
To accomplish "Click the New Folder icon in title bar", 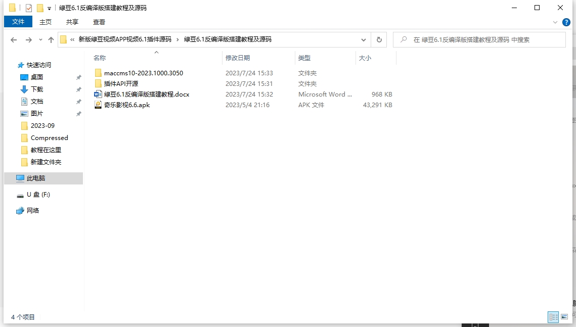I will coord(40,8).
